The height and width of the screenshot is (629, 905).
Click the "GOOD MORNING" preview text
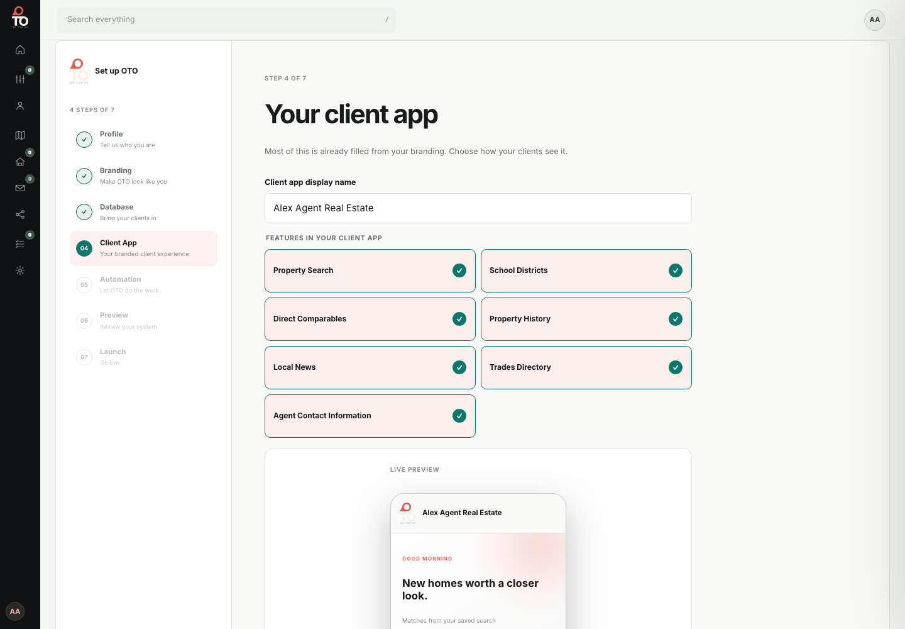(x=427, y=559)
